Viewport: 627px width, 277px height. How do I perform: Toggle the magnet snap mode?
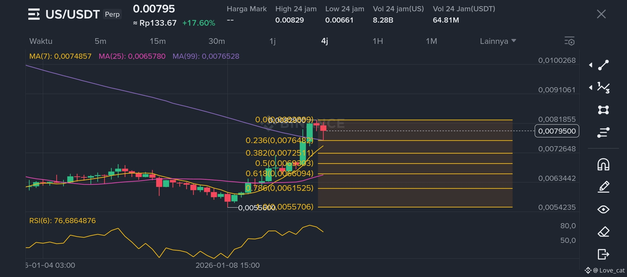tap(603, 164)
